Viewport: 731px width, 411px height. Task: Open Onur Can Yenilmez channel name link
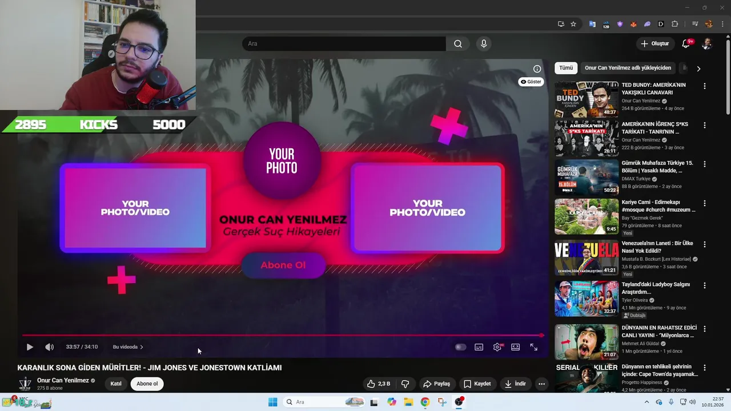pos(63,380)
